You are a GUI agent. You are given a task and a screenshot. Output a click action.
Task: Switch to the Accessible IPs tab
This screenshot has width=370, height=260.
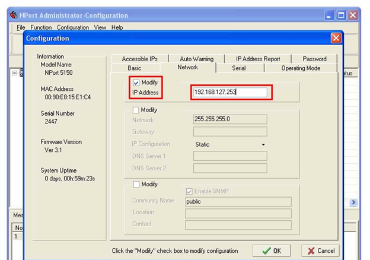click(x=140, y=59)
